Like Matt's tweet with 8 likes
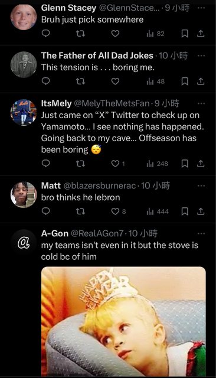 click(118, 211)
